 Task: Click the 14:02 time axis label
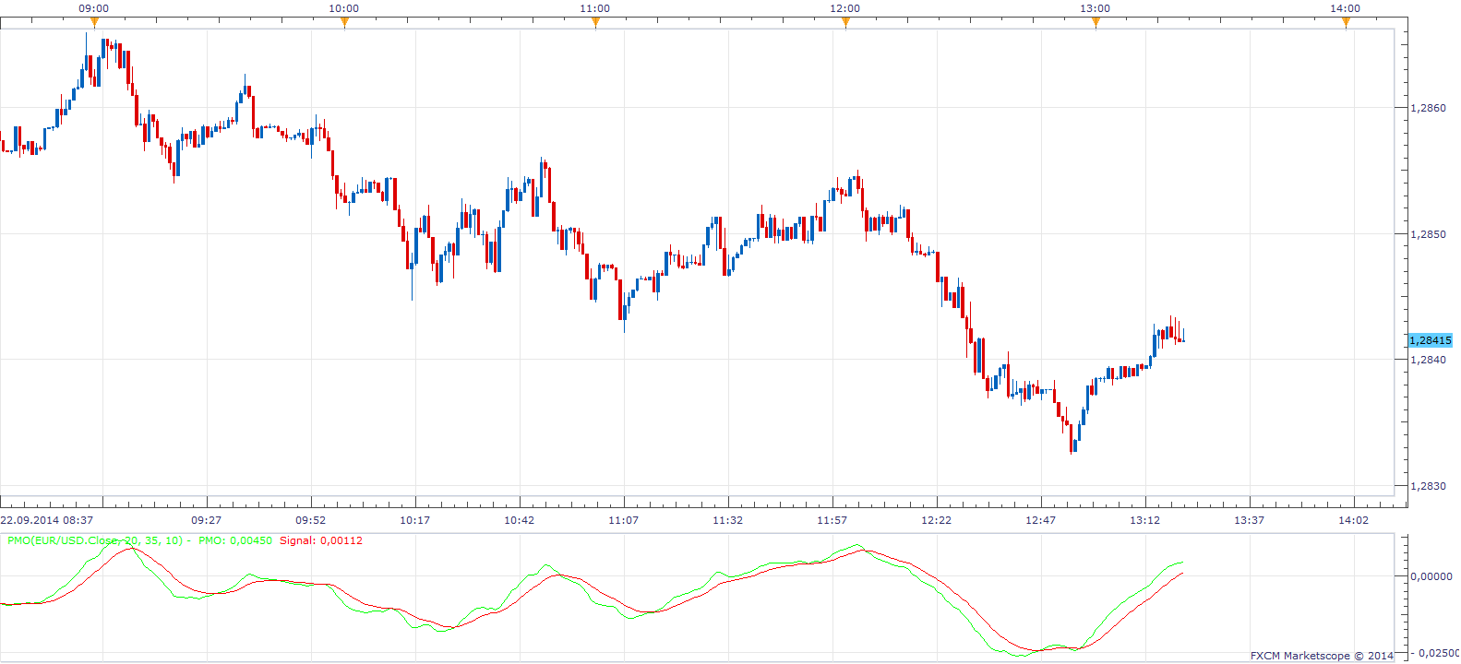pos(1353,520)
